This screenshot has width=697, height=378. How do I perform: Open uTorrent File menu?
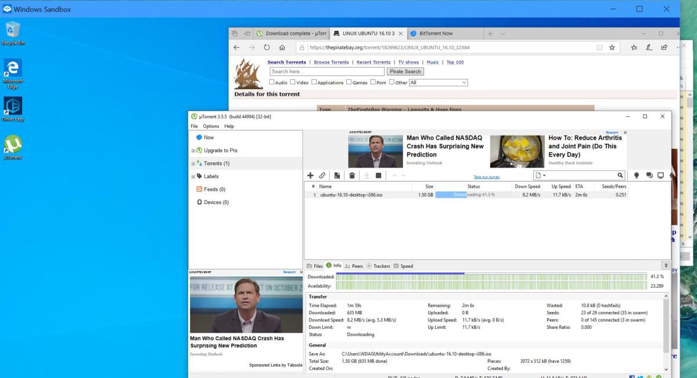(194, 126)
